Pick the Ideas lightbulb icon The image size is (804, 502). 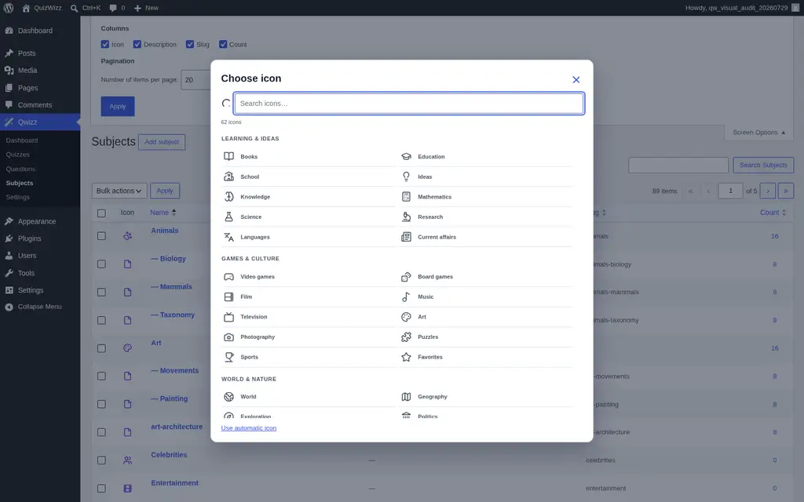click(x=485, y=176)
